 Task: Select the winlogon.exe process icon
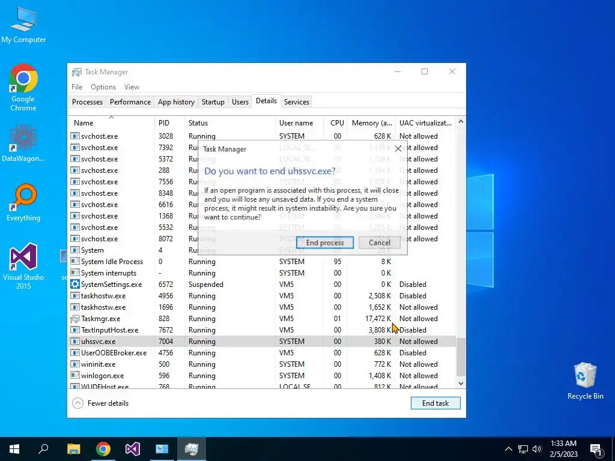[74, 376]
